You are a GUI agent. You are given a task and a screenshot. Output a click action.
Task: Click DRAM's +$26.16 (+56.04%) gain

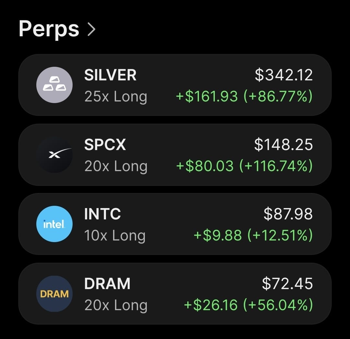249,305
